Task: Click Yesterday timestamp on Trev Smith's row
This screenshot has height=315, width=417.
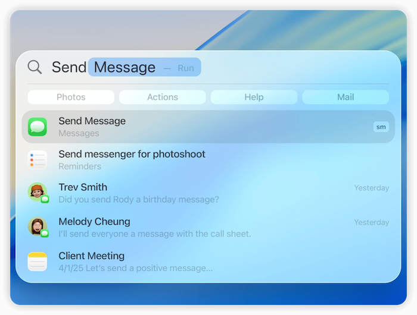Action: tap(371, 188)
